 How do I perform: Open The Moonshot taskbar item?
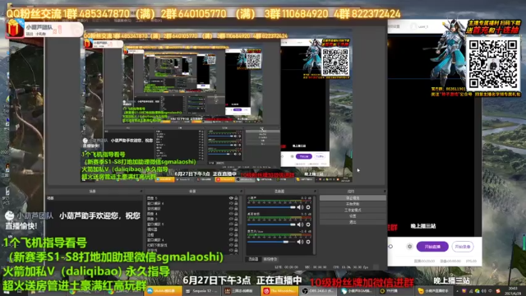[280, 290]
